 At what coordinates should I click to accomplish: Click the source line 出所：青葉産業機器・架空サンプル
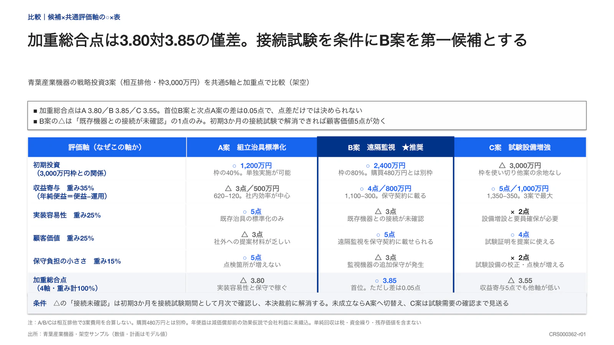(x=99, y=334)
